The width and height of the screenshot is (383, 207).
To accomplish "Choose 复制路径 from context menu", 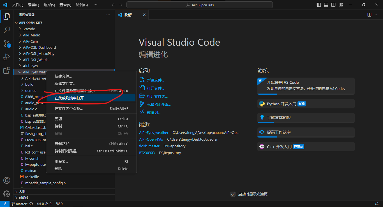I will point(91,144).
